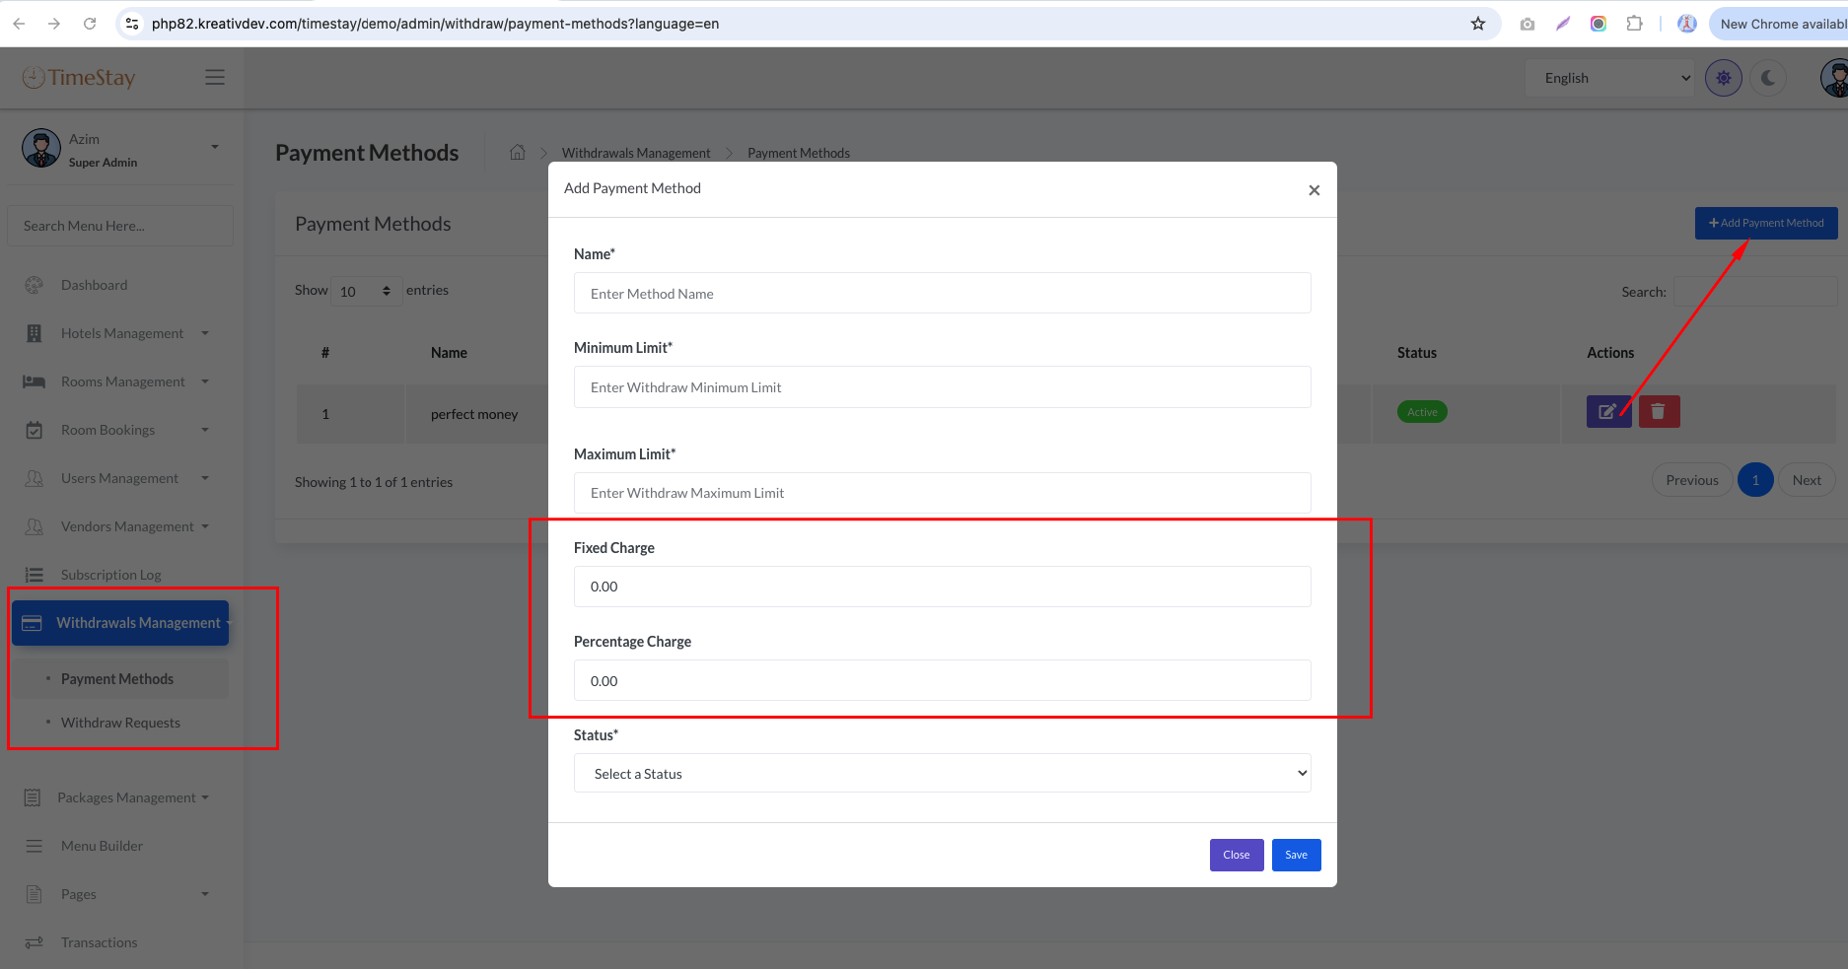Click the Room Bookings calendar icon

[35, 430]
